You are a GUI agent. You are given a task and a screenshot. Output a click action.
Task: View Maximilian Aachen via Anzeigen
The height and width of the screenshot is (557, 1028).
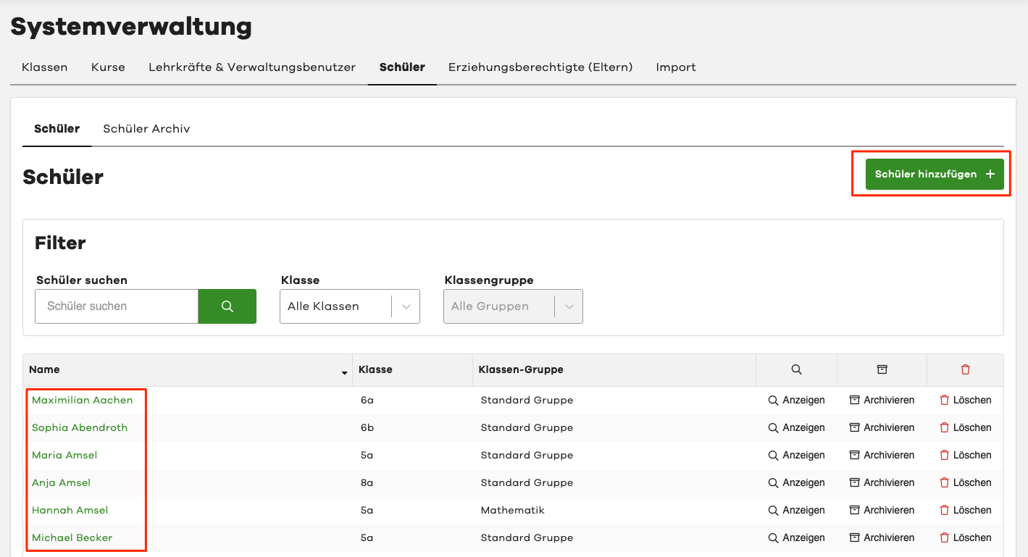pyautogui.click(x=796, y=400)
